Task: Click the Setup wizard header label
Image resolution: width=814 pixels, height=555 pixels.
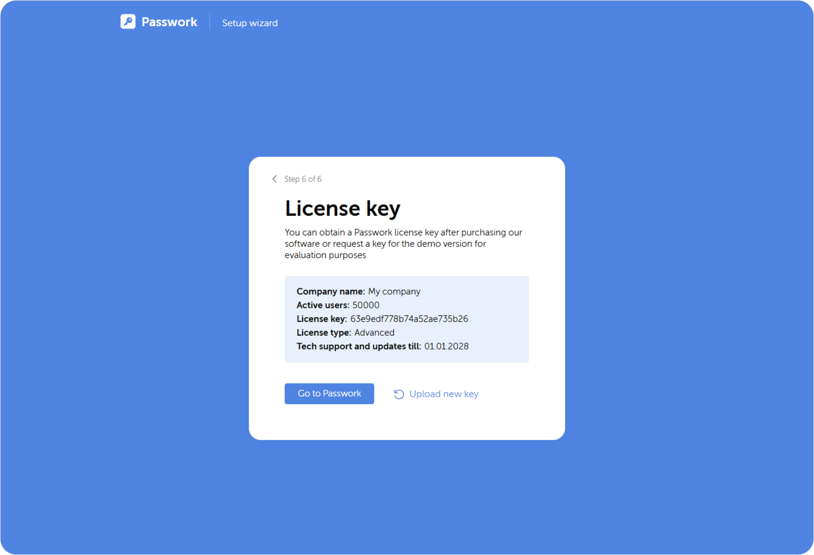Action: point(250,23)
